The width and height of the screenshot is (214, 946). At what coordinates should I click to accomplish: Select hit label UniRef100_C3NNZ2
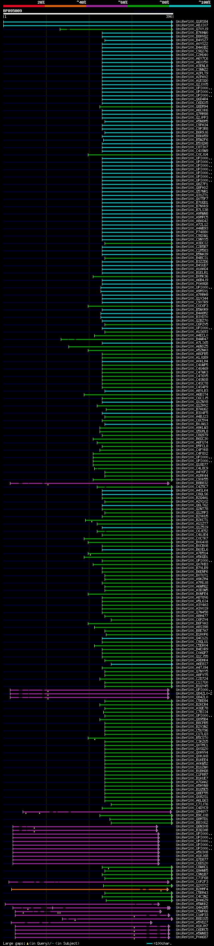click(x=192, y=69)
